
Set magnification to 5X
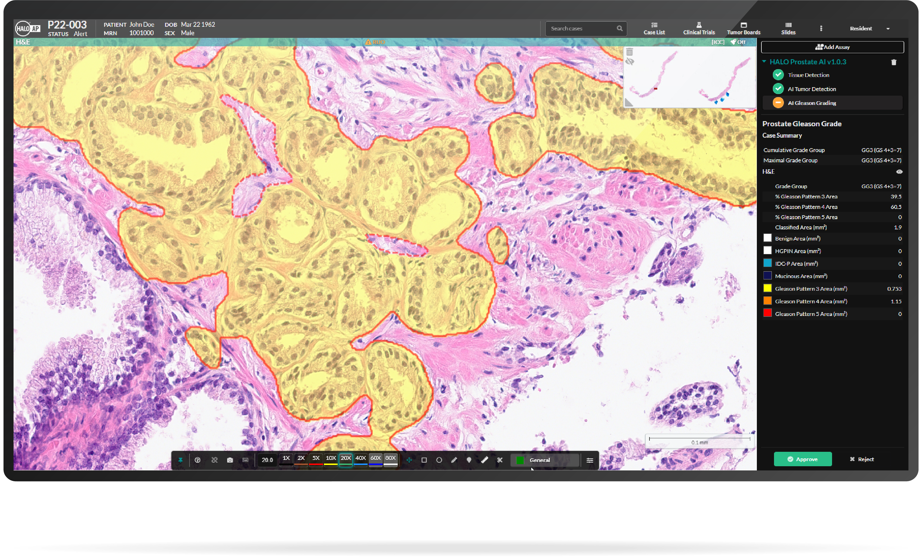(316, 460)
